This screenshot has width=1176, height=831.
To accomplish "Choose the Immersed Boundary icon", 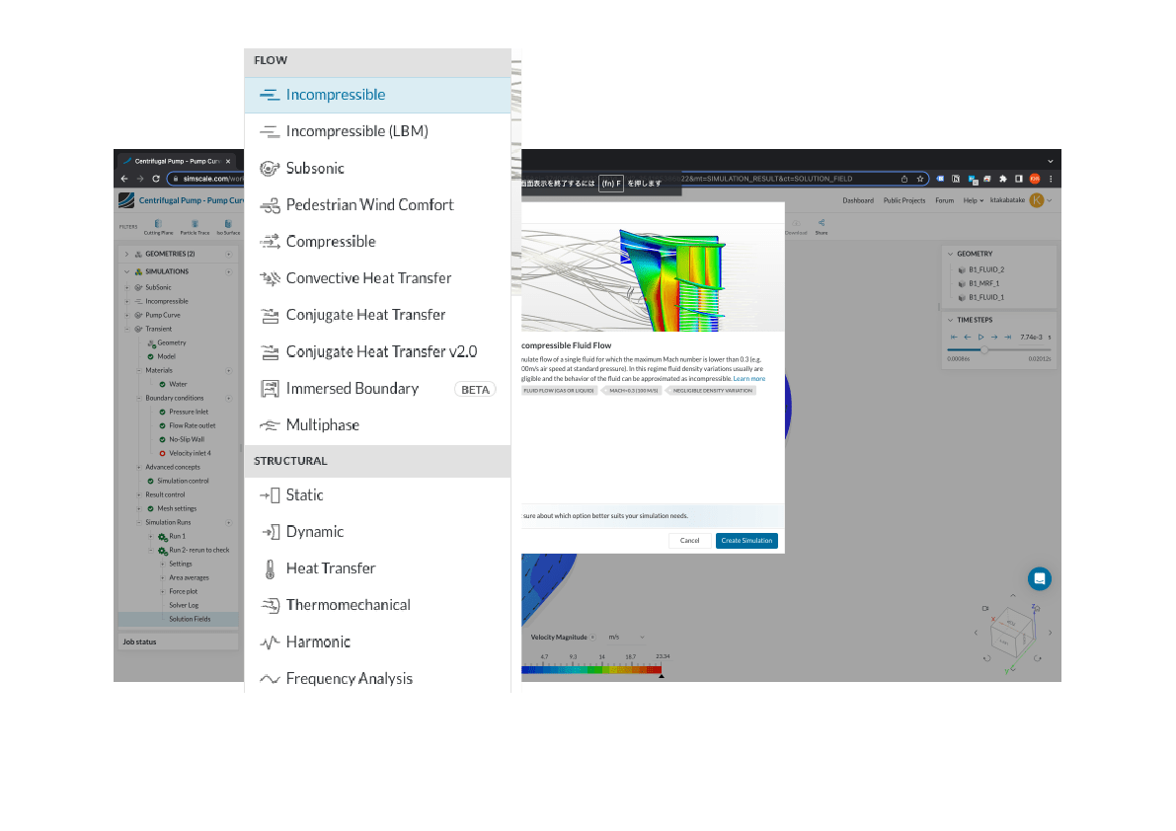I will click(x=270, y=389).
